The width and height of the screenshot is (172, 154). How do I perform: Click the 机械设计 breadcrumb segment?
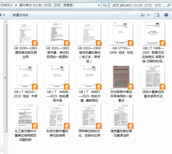coord(7,5)
